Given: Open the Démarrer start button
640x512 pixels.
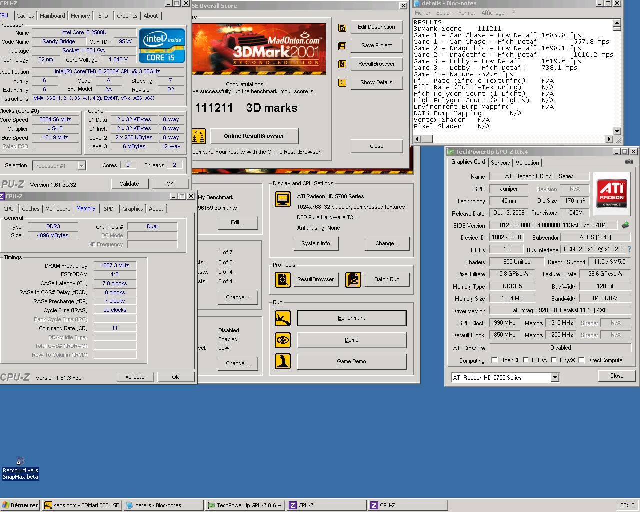Looking at the screenshot, I should pyautogui.click(x=20, y=505).
